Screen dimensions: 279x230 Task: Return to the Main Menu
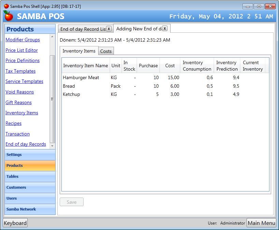(261, 223)
